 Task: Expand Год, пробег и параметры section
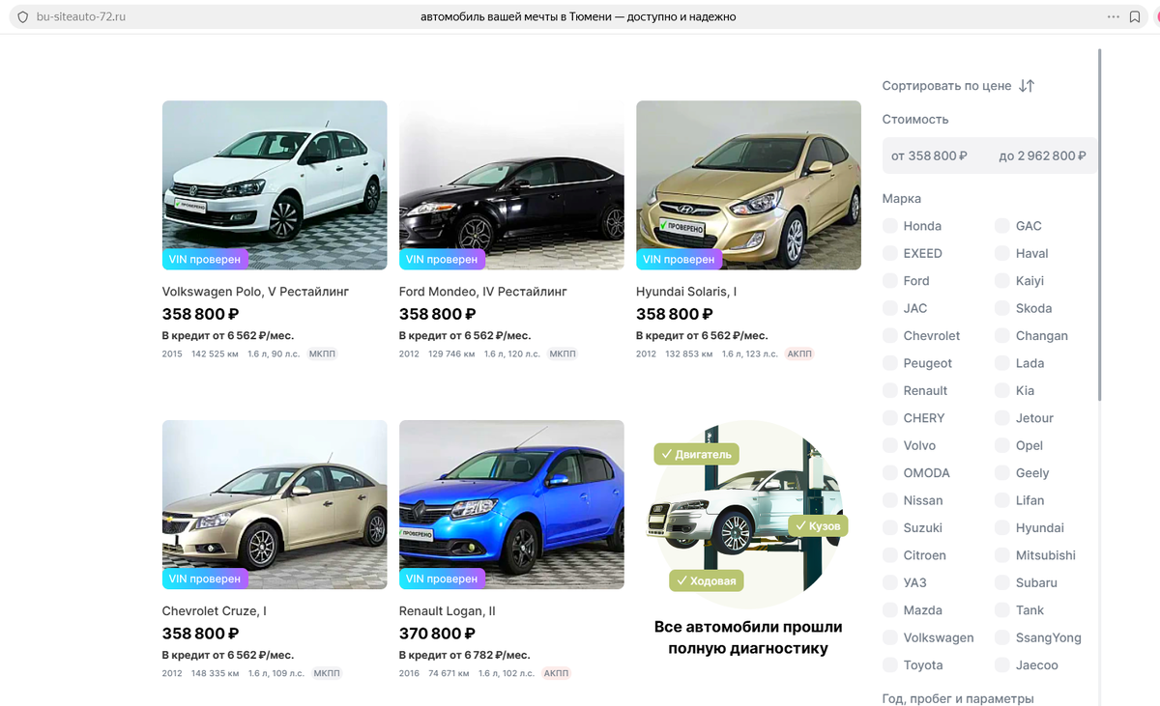(958, 698)
